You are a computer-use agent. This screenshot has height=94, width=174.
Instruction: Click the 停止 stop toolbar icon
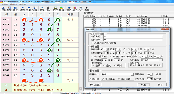tap(29, 9)
